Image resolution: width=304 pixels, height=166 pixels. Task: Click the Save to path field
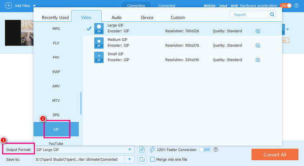tap(79, 159)
